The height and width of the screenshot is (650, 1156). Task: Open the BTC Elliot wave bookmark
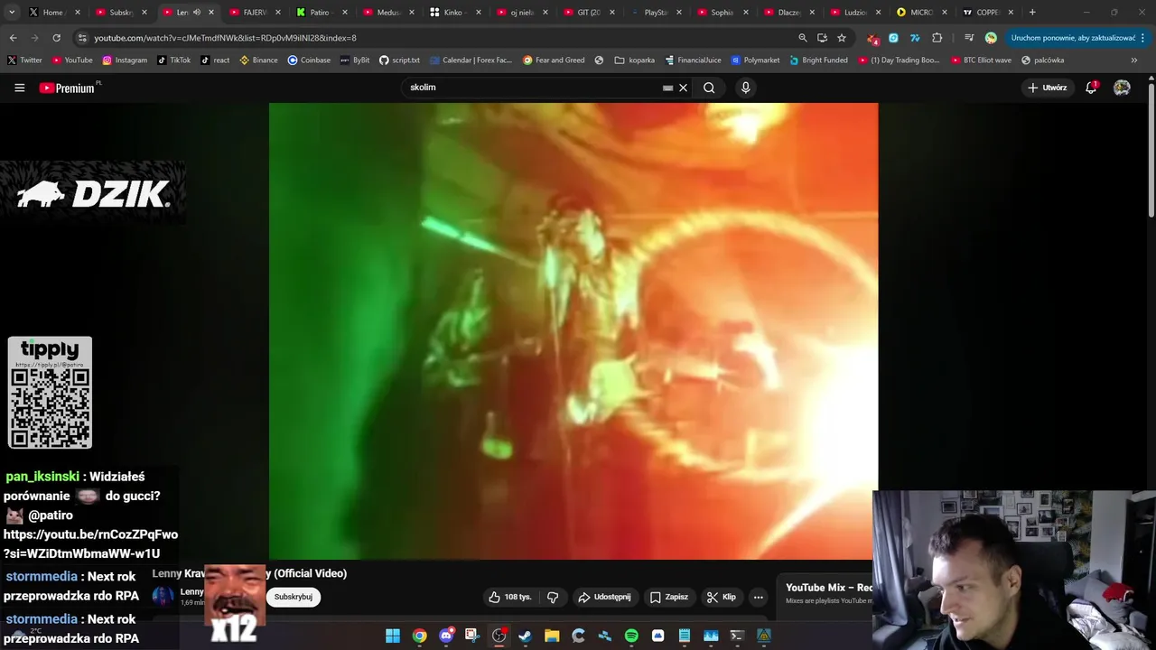tap(980, 60)
